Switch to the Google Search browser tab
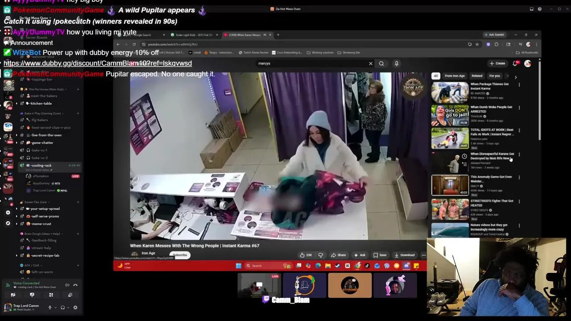The image size is (571, 321). point(142,35)
